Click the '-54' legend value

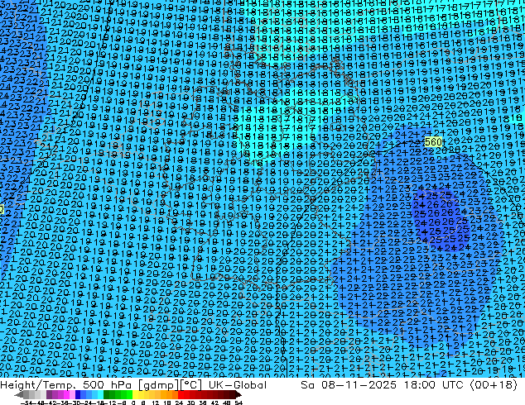click(26, 403)
